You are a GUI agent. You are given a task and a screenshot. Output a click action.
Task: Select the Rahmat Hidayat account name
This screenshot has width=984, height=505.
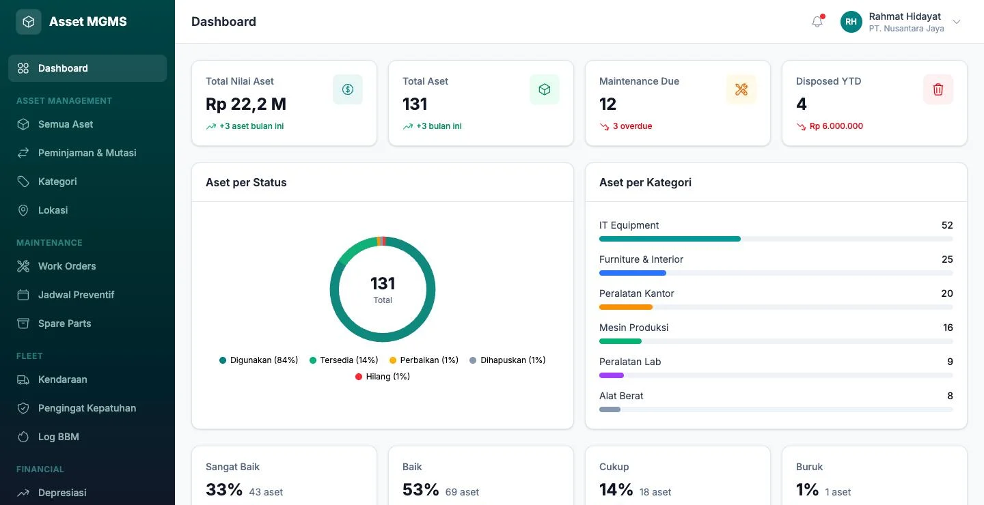click(x=905, y=16)
